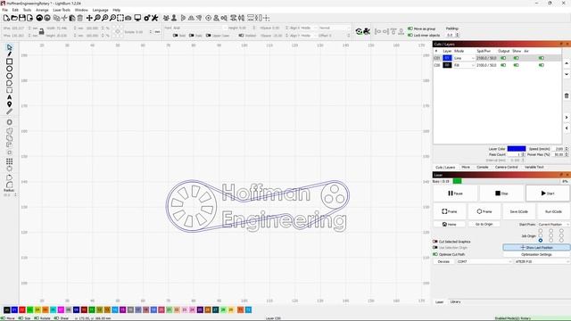Open Start From Current Position dropdown
This screenshot has height=321, width=571.
(553, 225)
